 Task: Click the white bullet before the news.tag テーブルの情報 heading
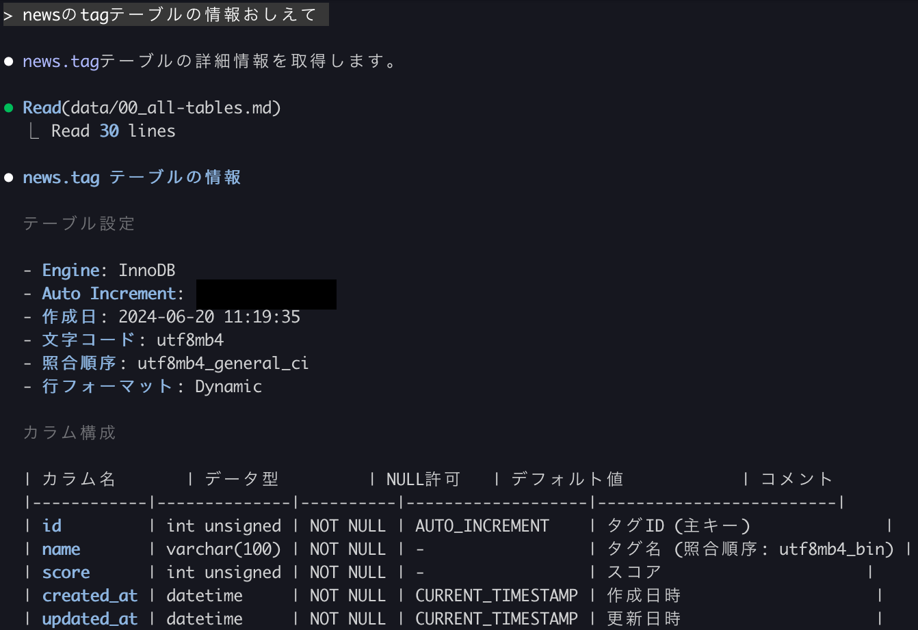pyautogui.click(x=9, y=178)
